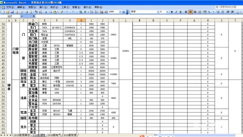Open the Drawing toolbar icon
This screenshot has width=243, height=137.
(106, 12)
